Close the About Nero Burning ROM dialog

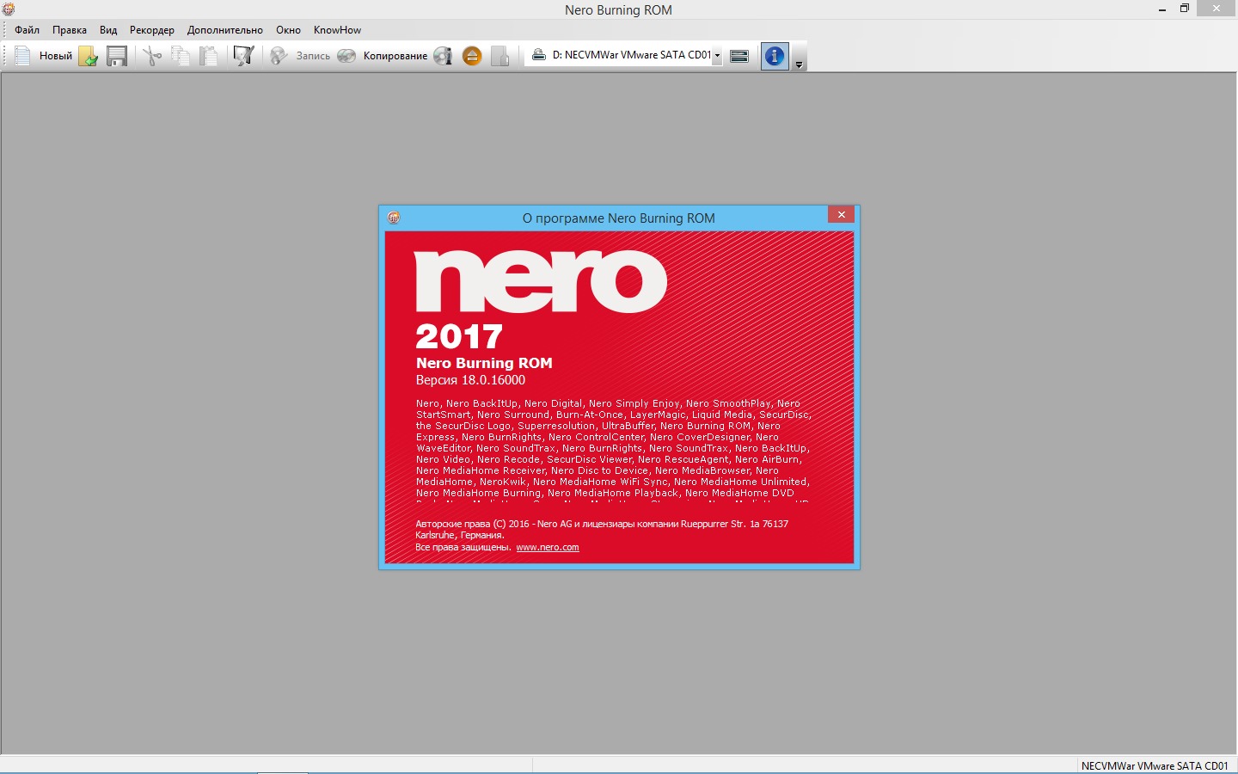click(x=842, y=214)
